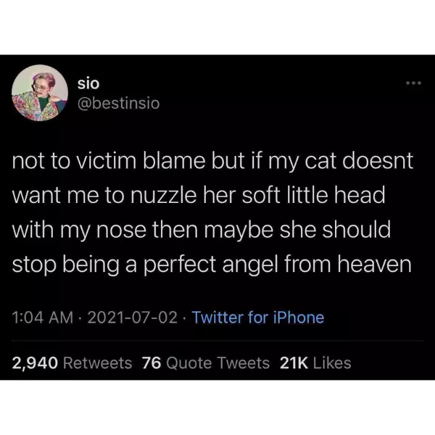Click the word "heaven" in the tweet
This screenshot has height=435, width=435.
[x=375, y=265]
